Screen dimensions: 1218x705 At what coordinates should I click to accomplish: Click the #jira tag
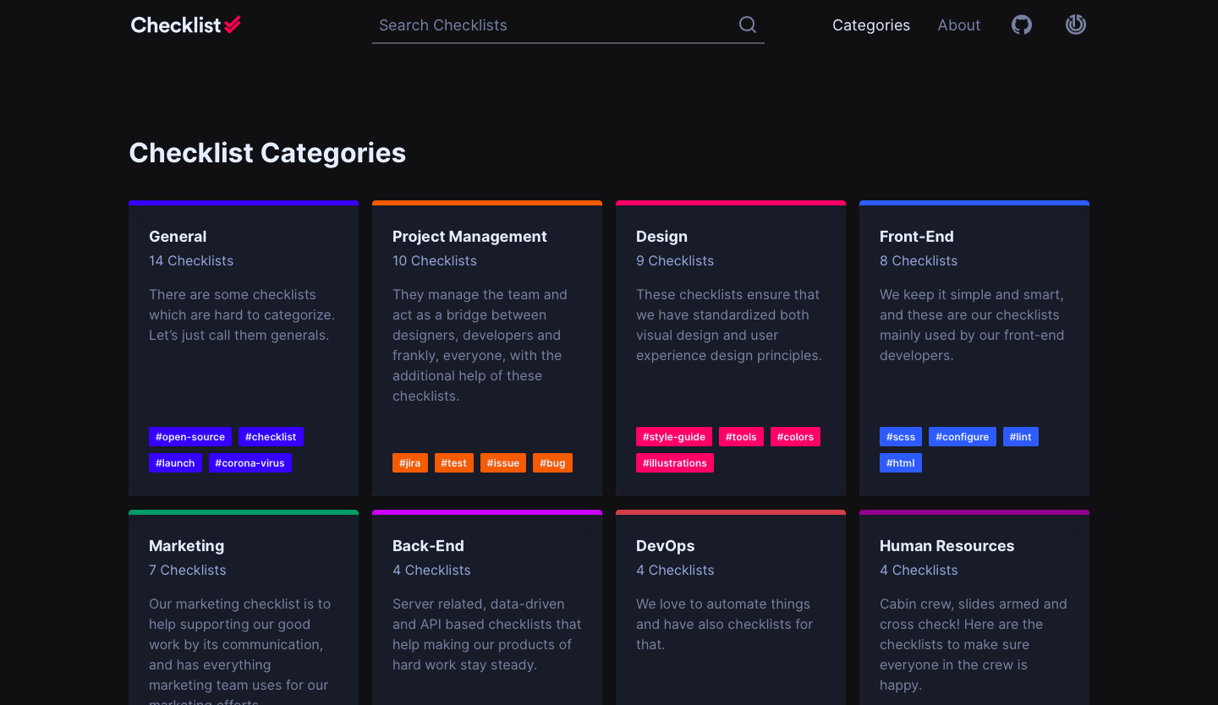click(x=410, y=463)
